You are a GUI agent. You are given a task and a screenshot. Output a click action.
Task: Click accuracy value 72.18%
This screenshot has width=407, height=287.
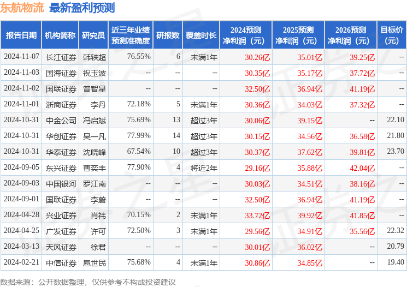[x=139, y=104]
